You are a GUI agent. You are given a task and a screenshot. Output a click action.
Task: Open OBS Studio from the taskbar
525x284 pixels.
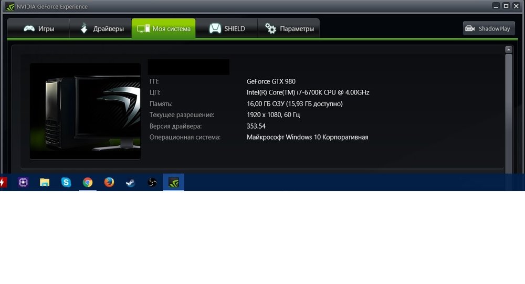(152, 182)
